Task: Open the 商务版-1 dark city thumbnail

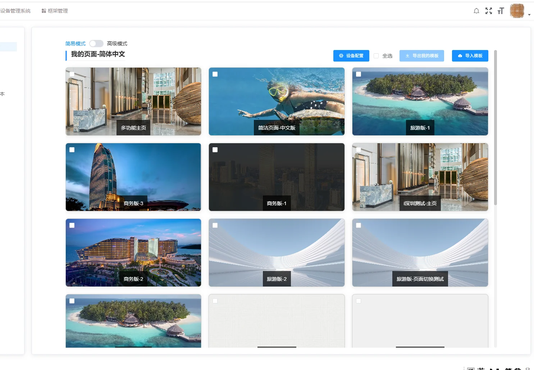Action: click(277, 177)
